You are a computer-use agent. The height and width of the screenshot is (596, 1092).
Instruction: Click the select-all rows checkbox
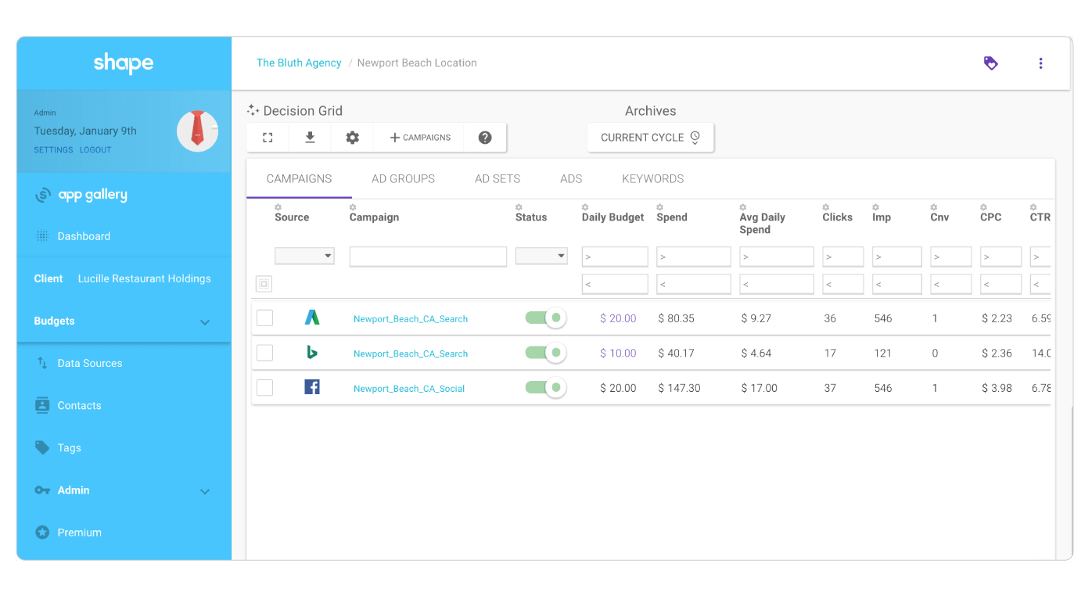click(x=264, y=284)
